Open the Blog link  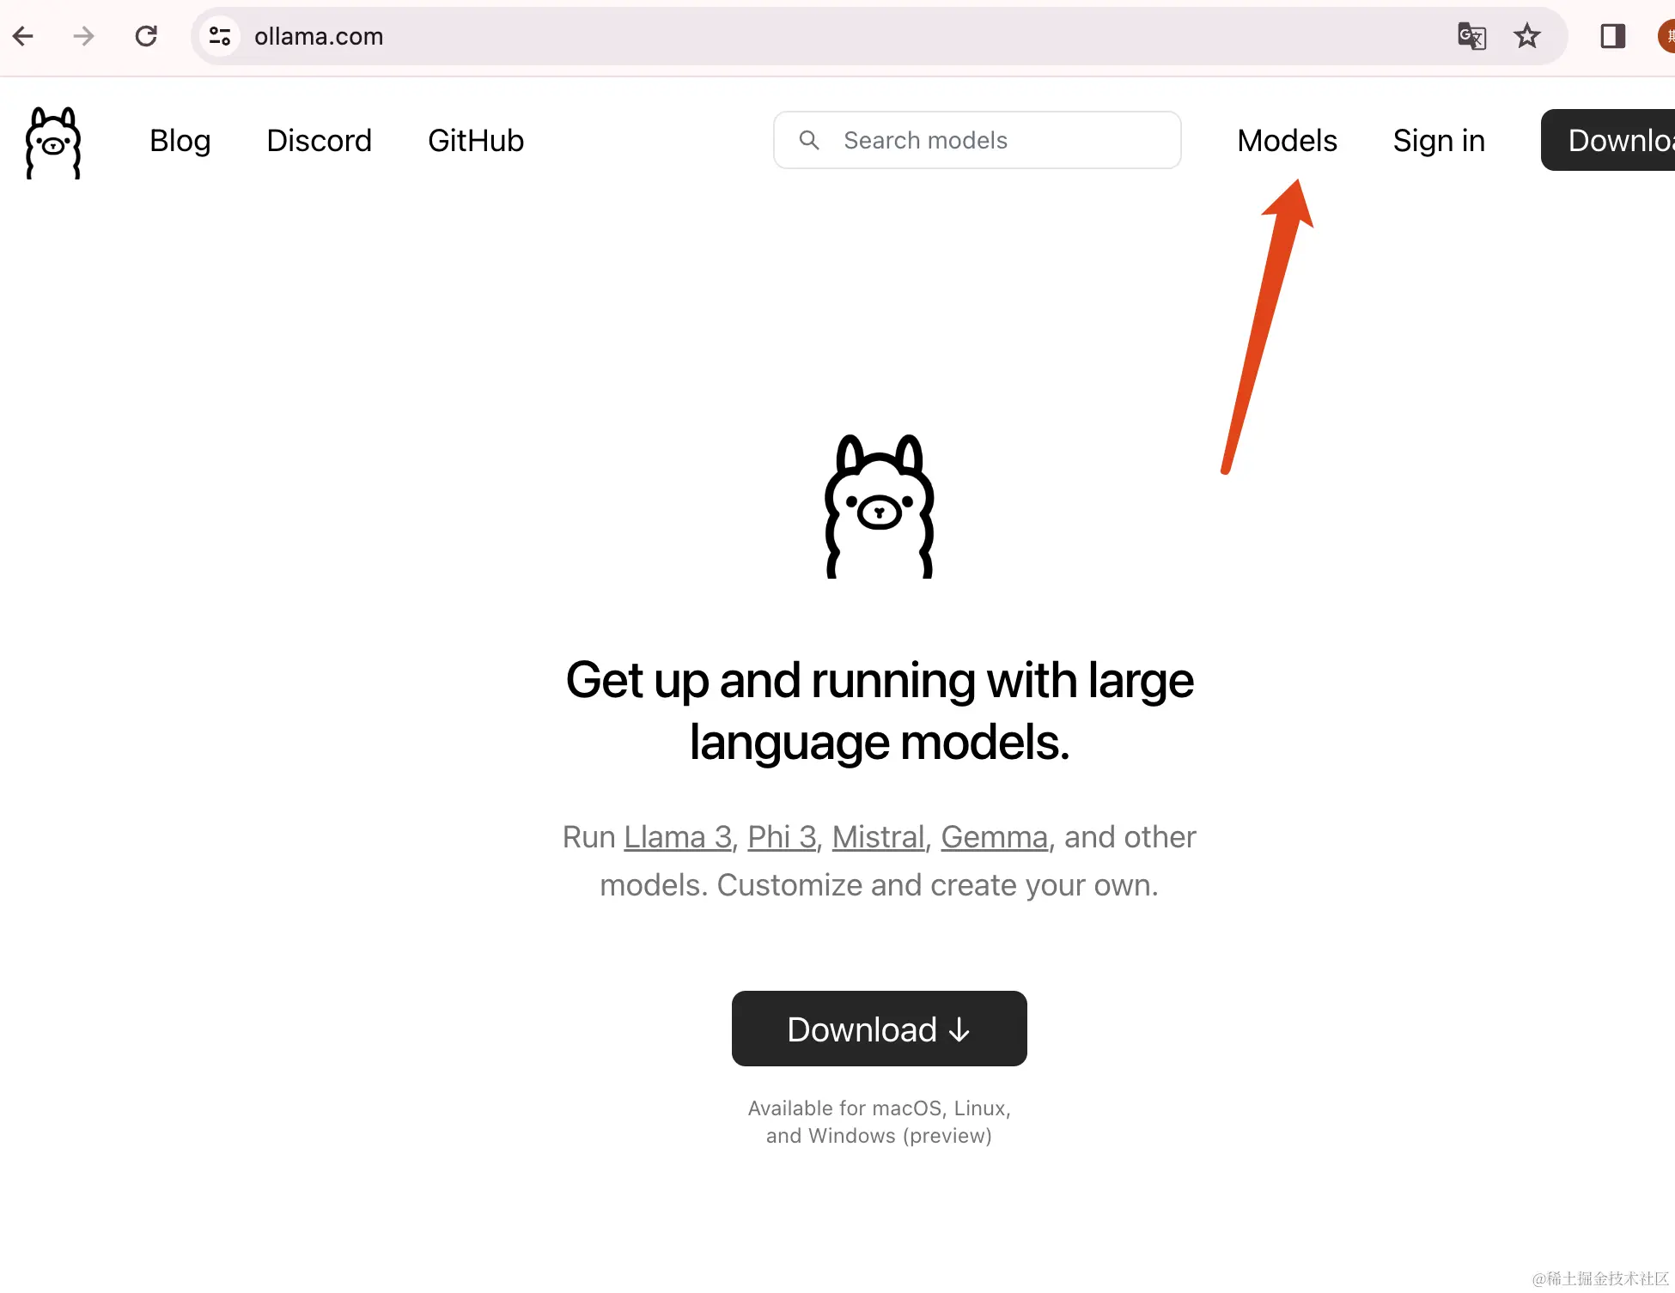180,141
